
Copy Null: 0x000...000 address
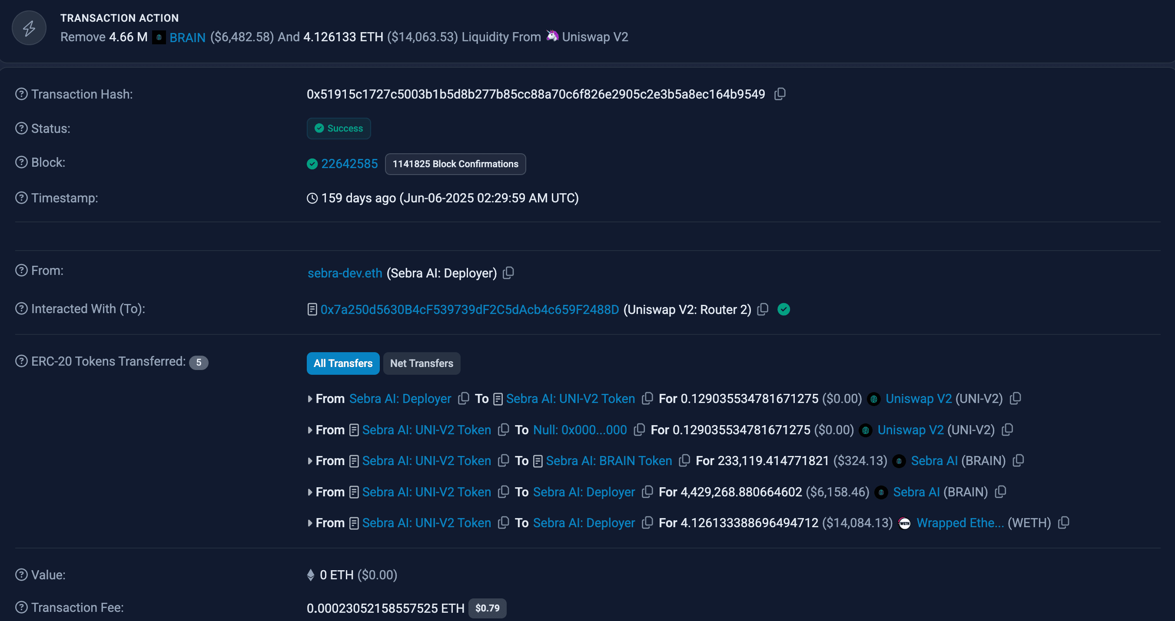[x=640, y=429]
